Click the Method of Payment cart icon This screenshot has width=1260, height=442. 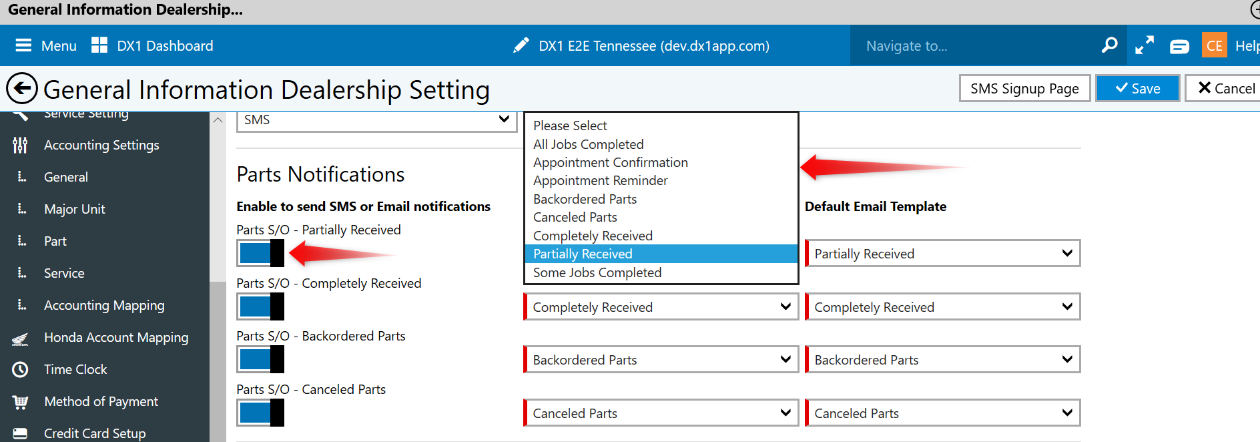click(20, 402)
